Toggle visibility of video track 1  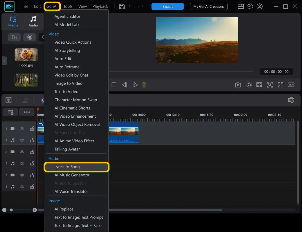pos(22,128)
